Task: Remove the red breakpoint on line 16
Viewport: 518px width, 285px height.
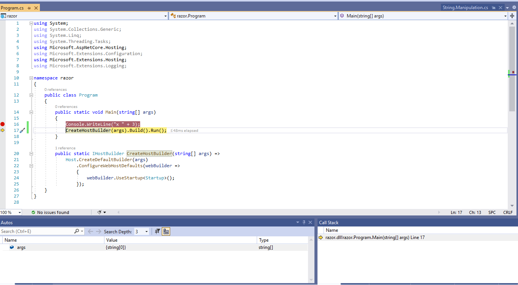Action: (3, 124)
